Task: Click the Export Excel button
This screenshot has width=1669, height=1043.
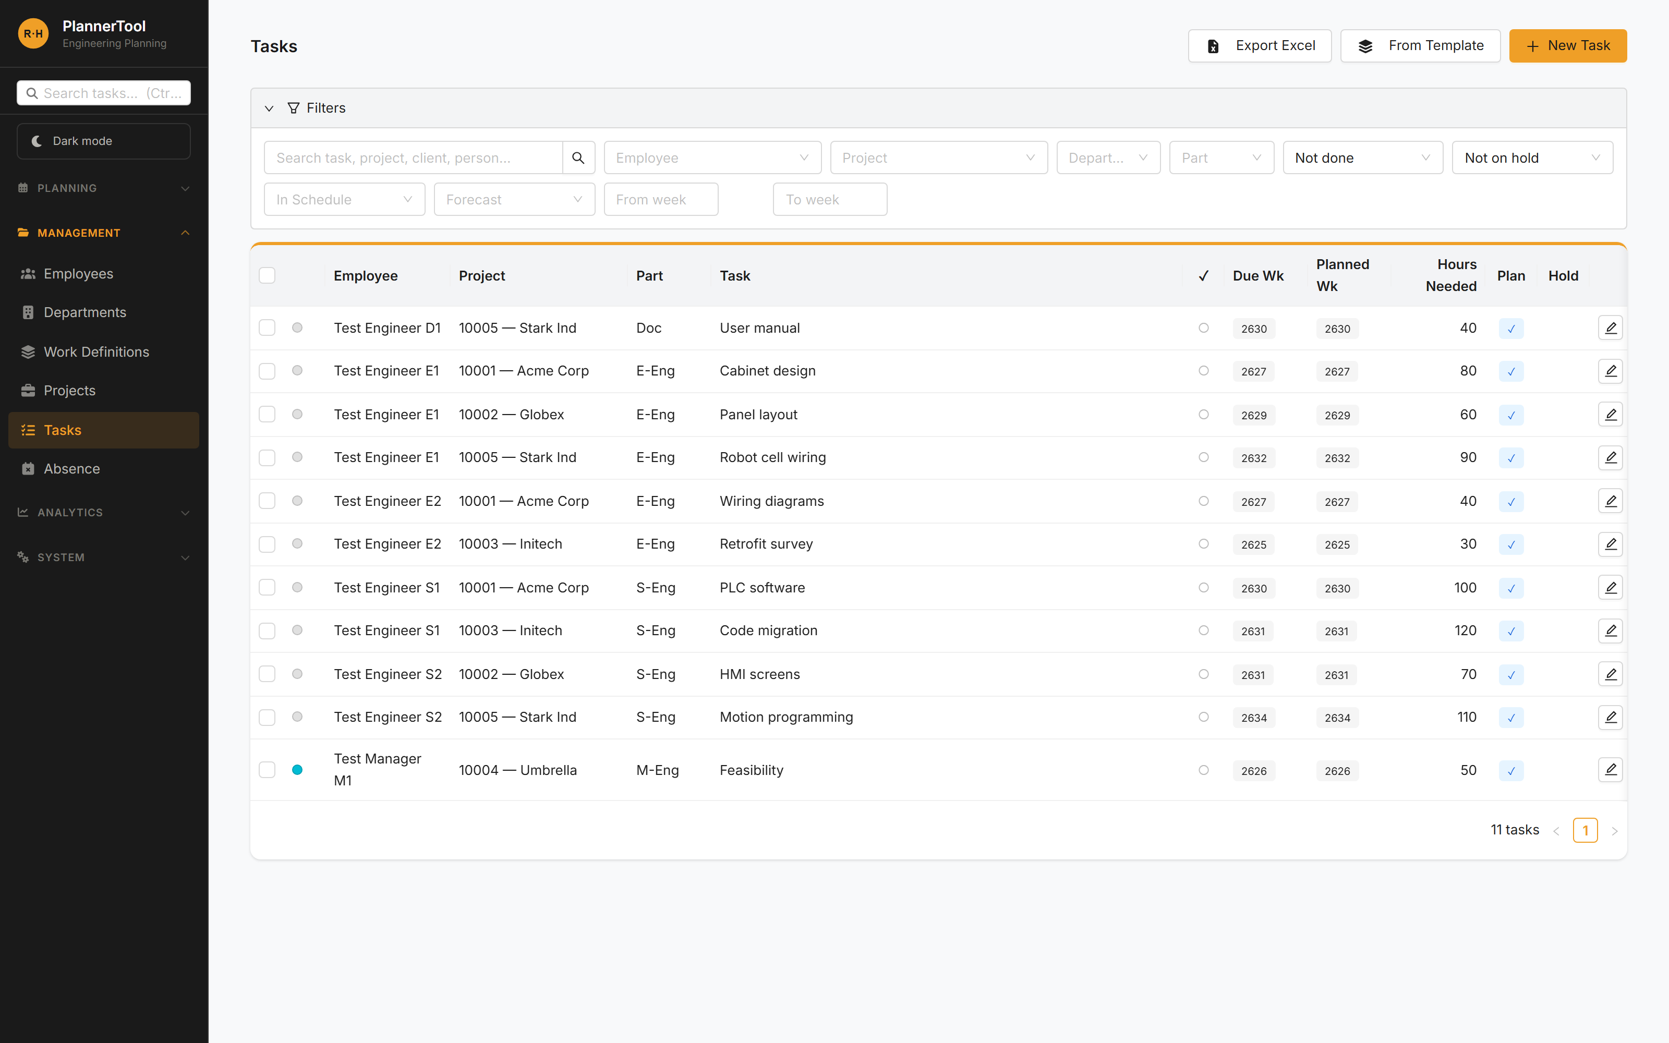Action: pos(1260,46)
